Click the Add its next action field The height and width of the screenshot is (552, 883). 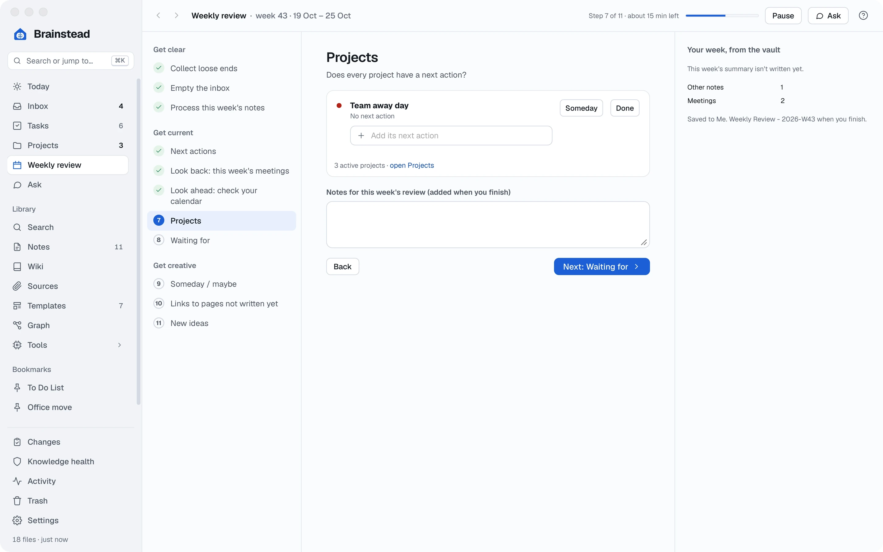(x=451, y=136)
